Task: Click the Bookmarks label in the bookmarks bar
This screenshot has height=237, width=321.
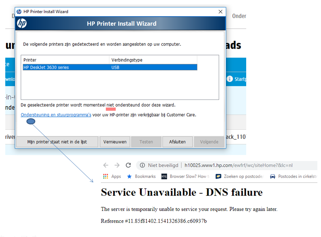Action: (x=146, y=176)
